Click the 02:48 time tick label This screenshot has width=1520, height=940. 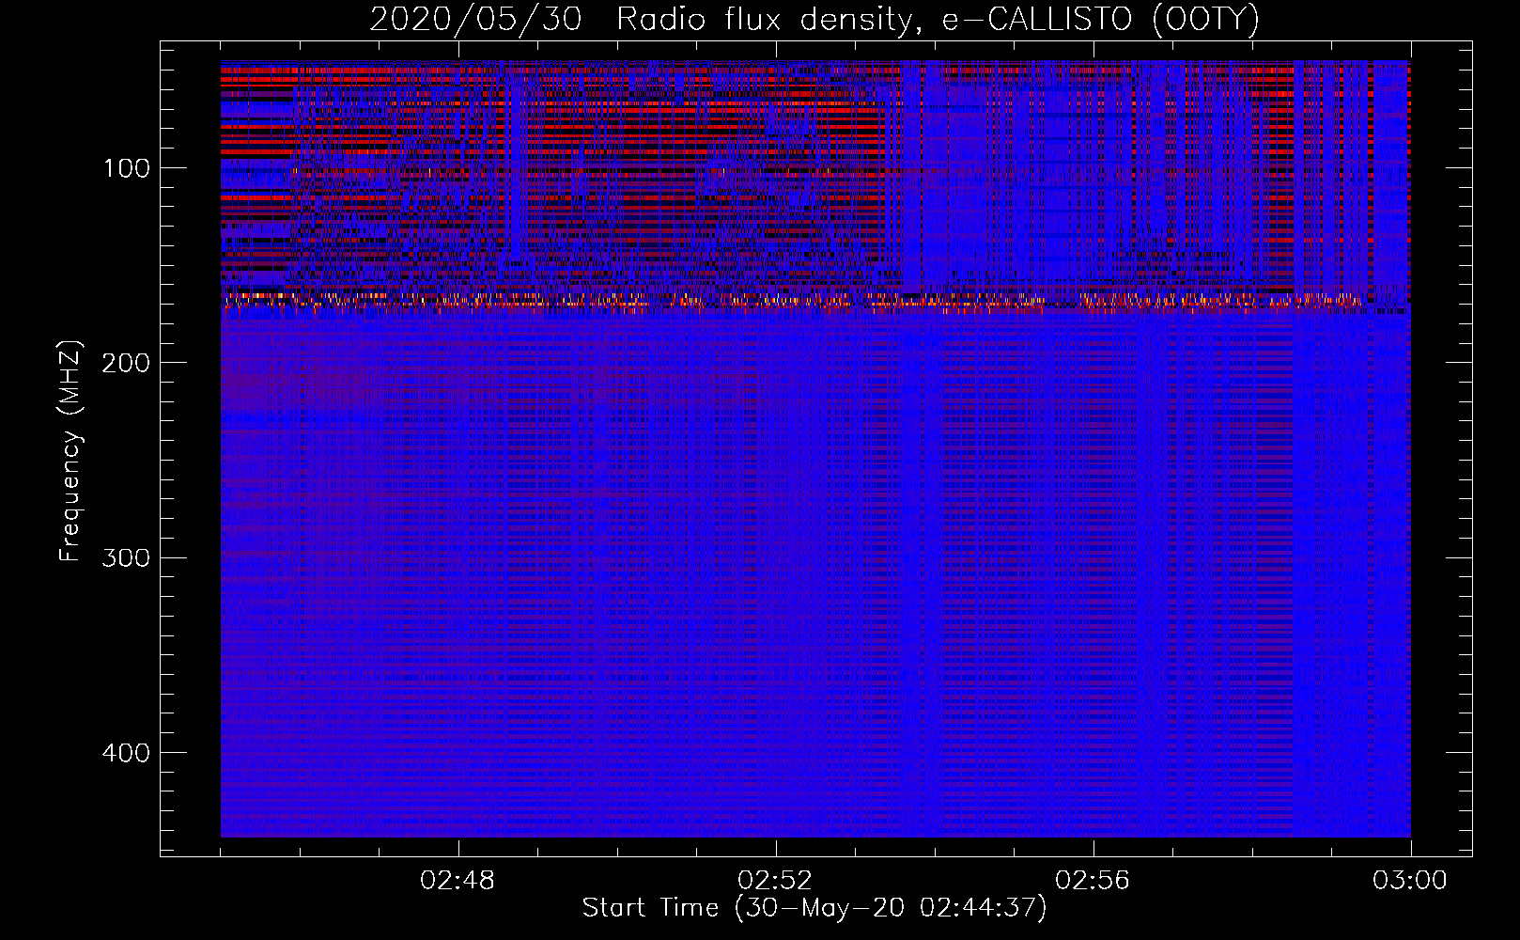pos(458,881)
